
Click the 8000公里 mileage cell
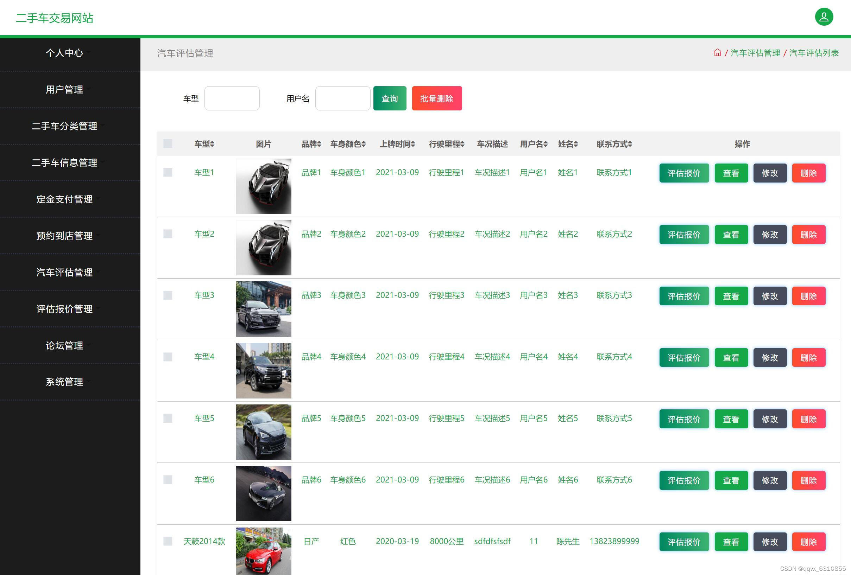point(447,541)
